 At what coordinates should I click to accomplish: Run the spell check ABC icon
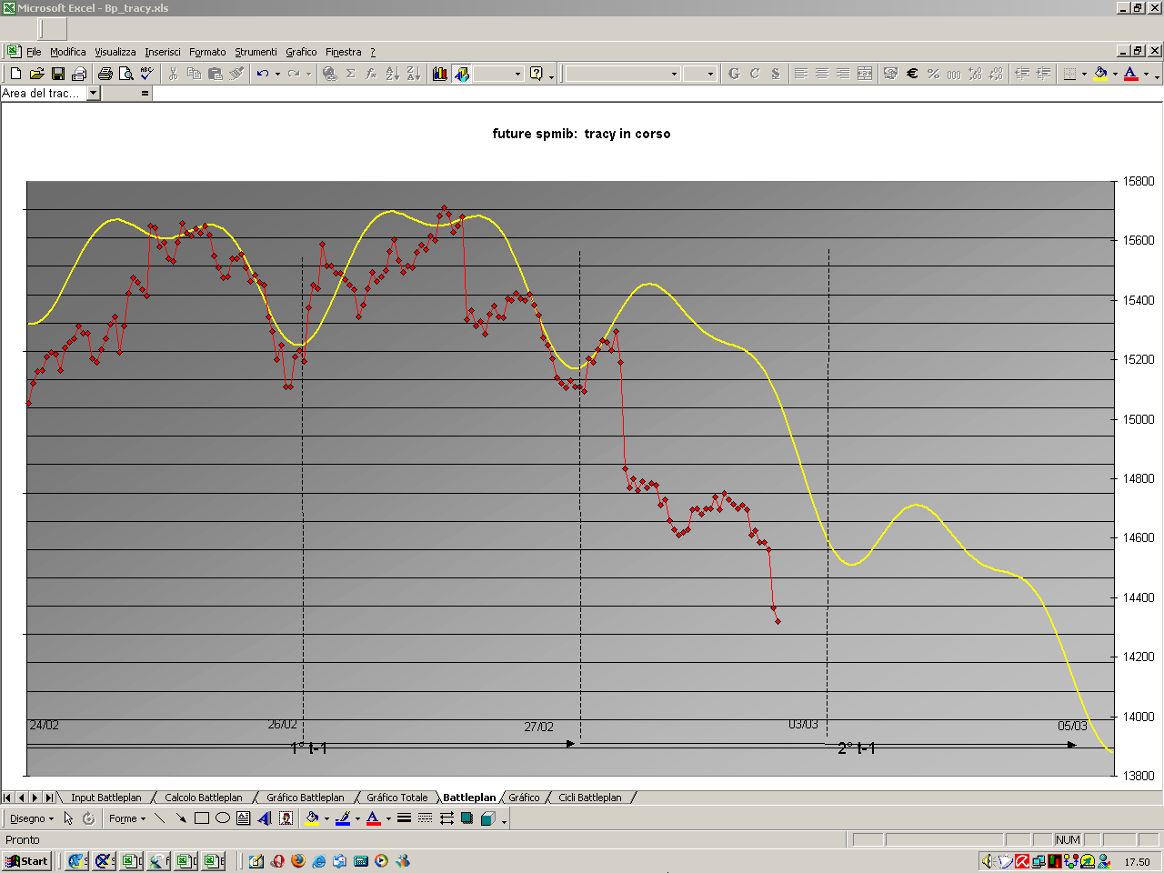pos(146,74)
